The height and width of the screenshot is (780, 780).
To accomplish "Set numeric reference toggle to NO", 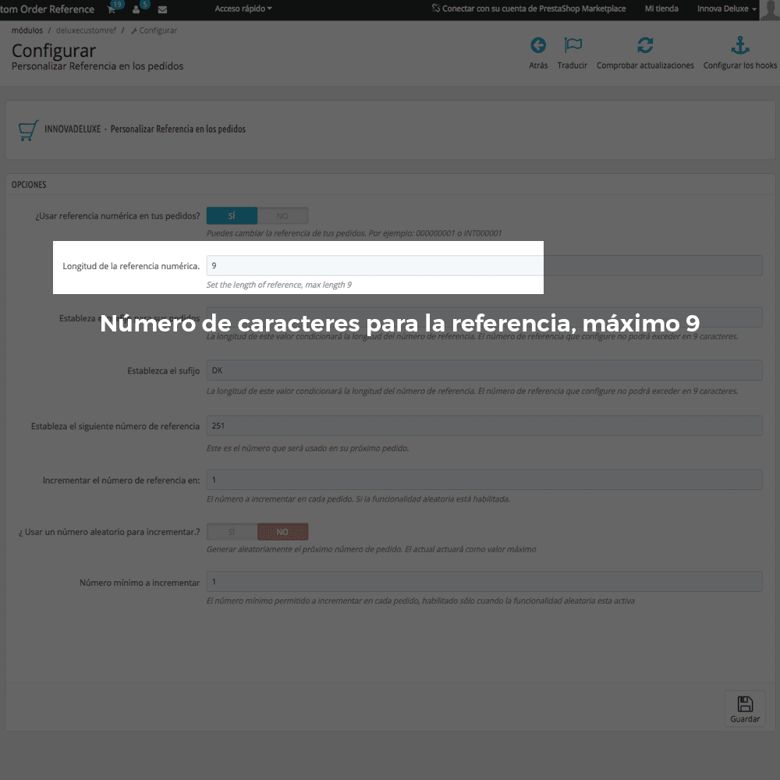I will 282,216.
